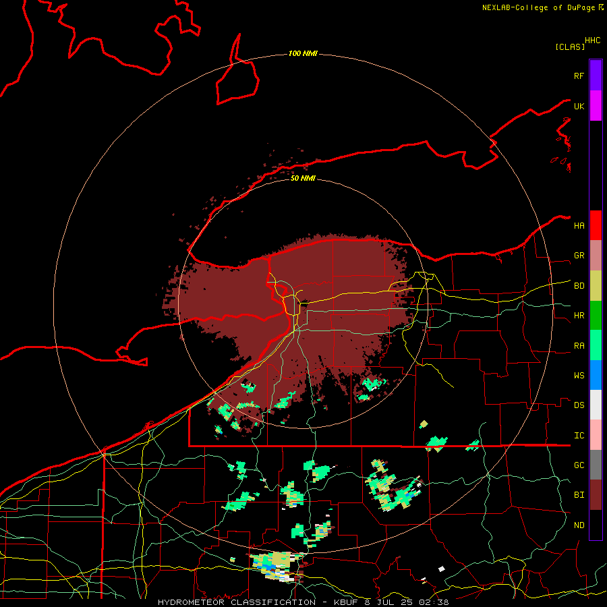Click the UK legend label
Image resolution: width=607 pixels, height=607 pixels.
coord(579,106)
